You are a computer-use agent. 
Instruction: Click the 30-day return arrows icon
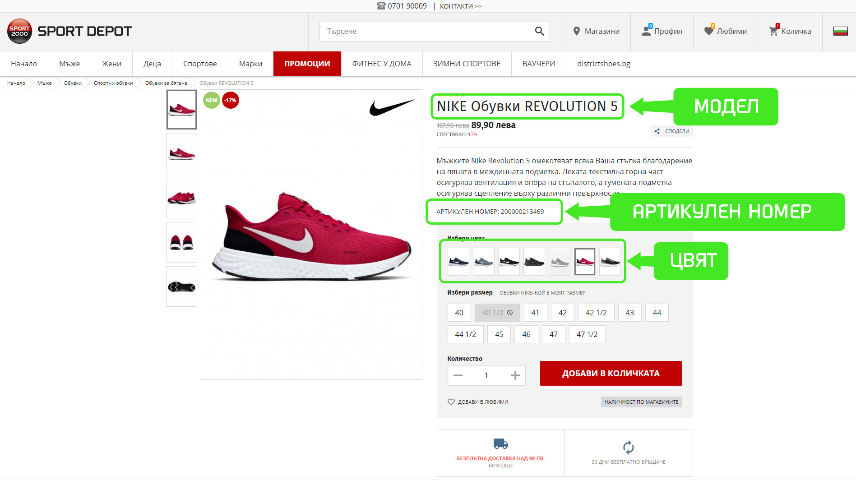point(629,448)
